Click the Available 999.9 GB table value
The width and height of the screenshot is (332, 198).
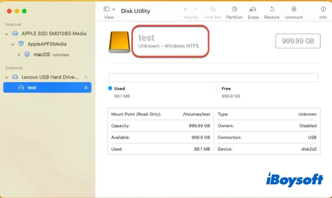tap(201, 137)
